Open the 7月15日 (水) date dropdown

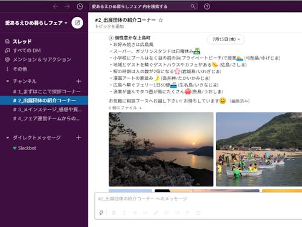coord(226,39)
